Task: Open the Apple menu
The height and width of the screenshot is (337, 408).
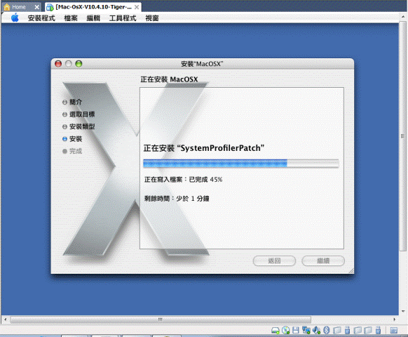Action: (15, 18)
